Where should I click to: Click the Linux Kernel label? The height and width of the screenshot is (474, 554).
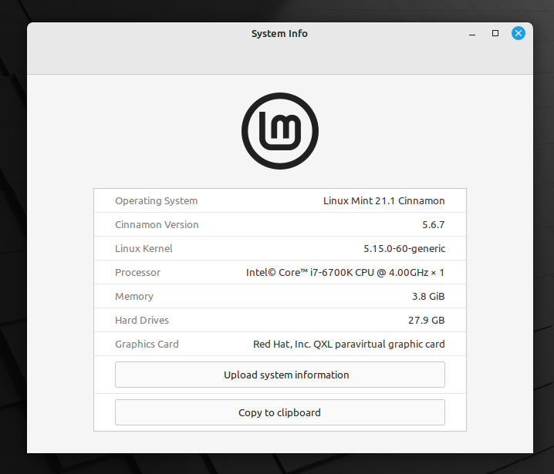click(144, 248)
